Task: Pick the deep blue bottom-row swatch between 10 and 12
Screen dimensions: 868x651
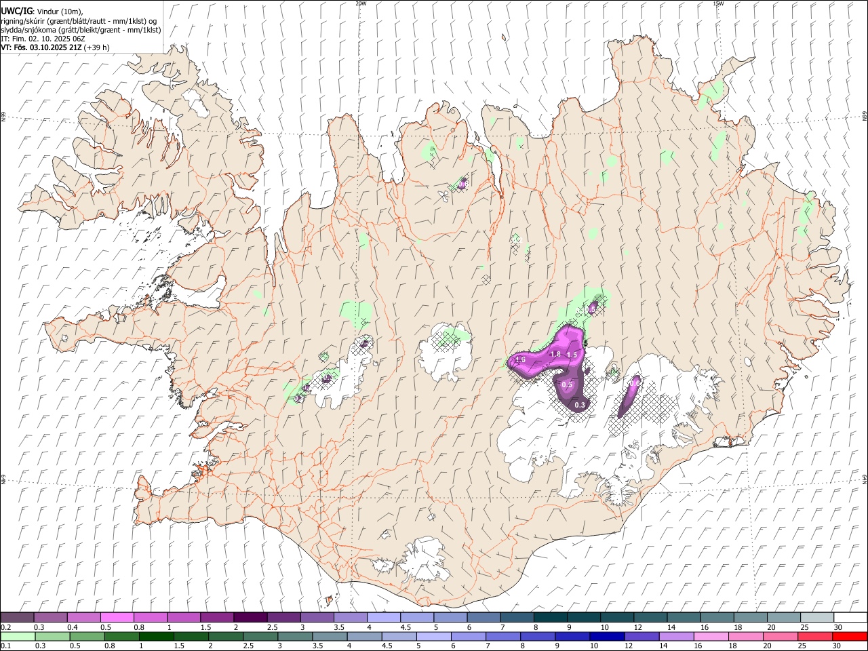Action: pyautogui.click(x=607, y=636)
